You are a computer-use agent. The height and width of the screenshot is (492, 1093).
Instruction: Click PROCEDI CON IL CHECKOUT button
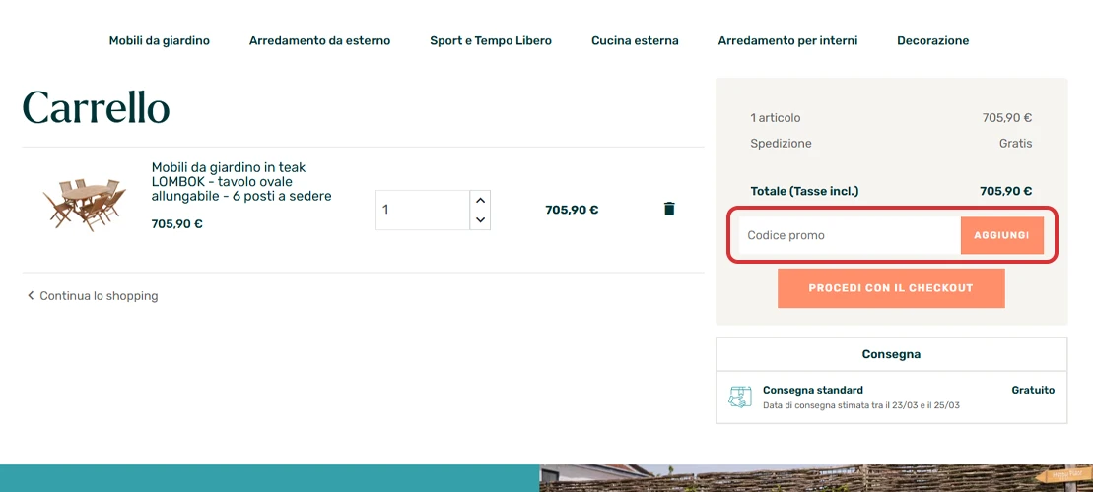click(891, 288)
